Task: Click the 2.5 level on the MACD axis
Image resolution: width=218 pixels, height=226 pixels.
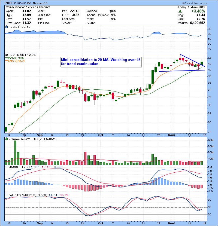Action: (210, 167)
